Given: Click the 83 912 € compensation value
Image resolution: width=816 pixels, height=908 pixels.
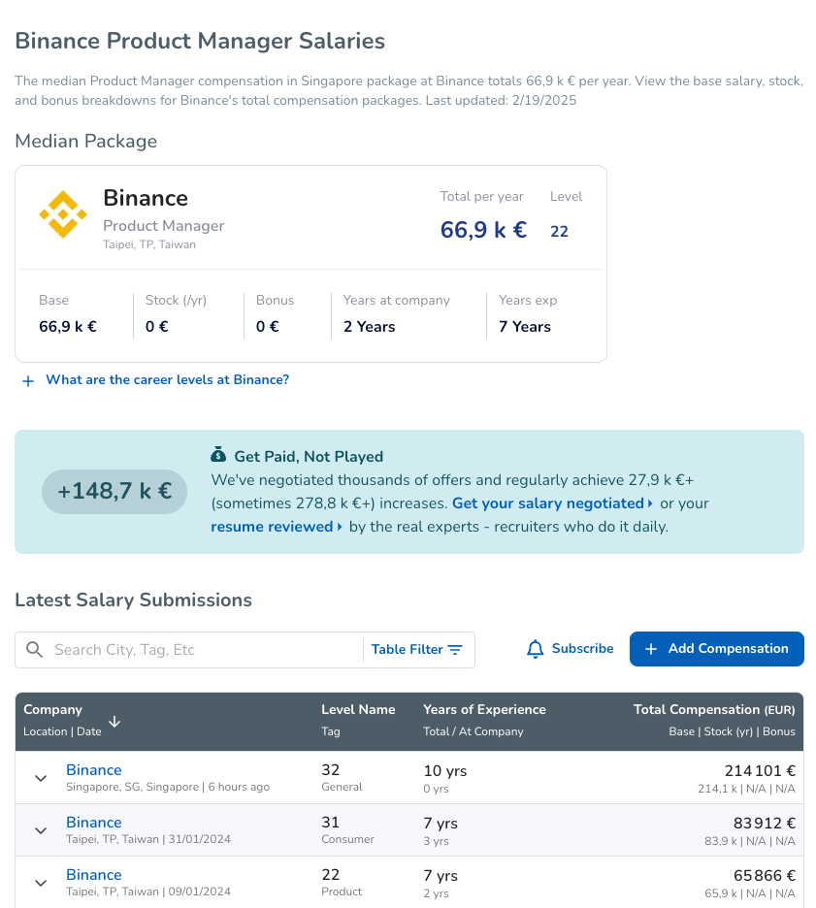Looking at the screenshot, I should click(765, 823).
